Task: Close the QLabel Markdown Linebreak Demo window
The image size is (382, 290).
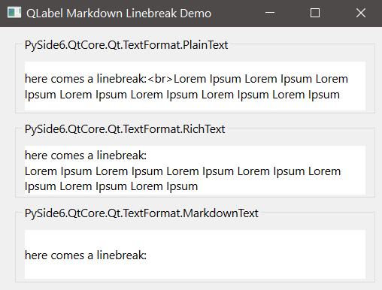Action: (x=361, y=13)
